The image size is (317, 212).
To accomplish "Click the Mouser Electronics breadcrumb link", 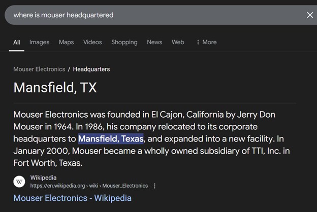I will pyautogui.click(x=39, y=69).
